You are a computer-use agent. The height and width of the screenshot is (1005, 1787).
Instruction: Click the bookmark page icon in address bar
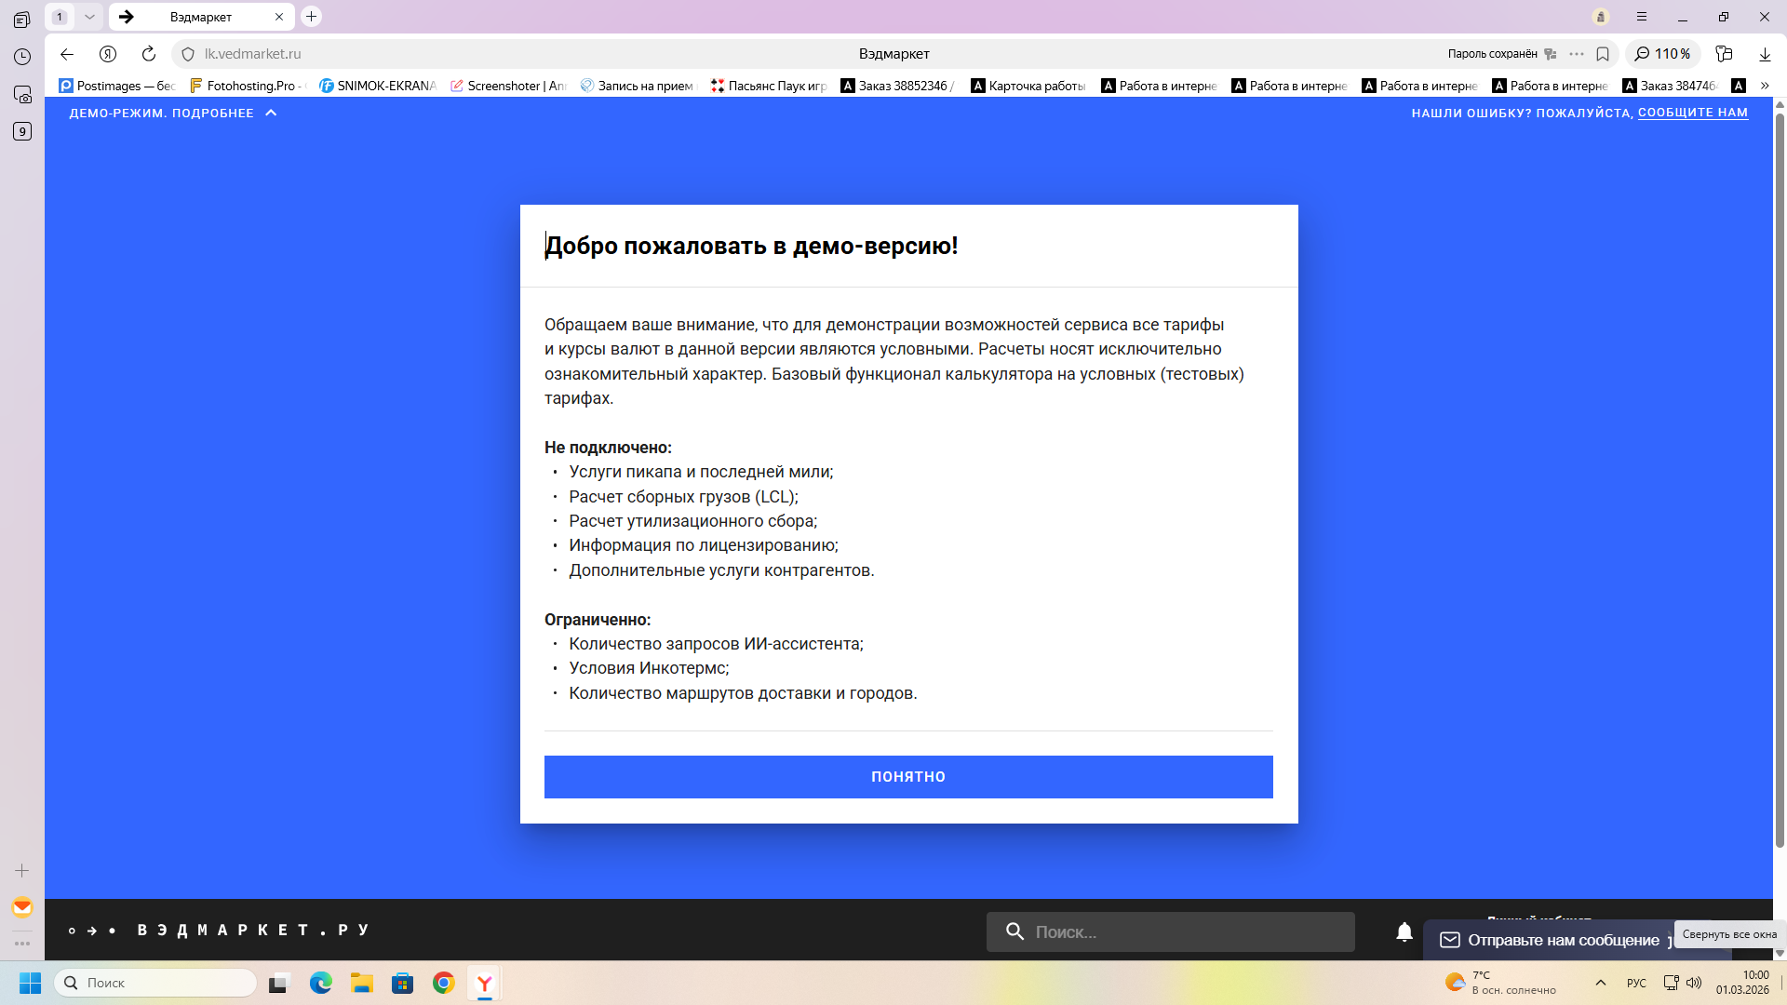tap(1602, 54)
